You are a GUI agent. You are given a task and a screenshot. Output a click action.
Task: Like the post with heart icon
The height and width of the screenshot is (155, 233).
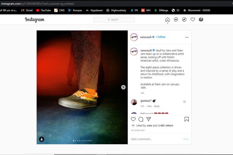(x=133, y=119)
